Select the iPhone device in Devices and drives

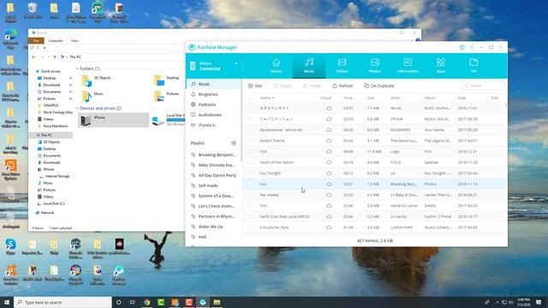pyautogui.click(x=114, y=120)
